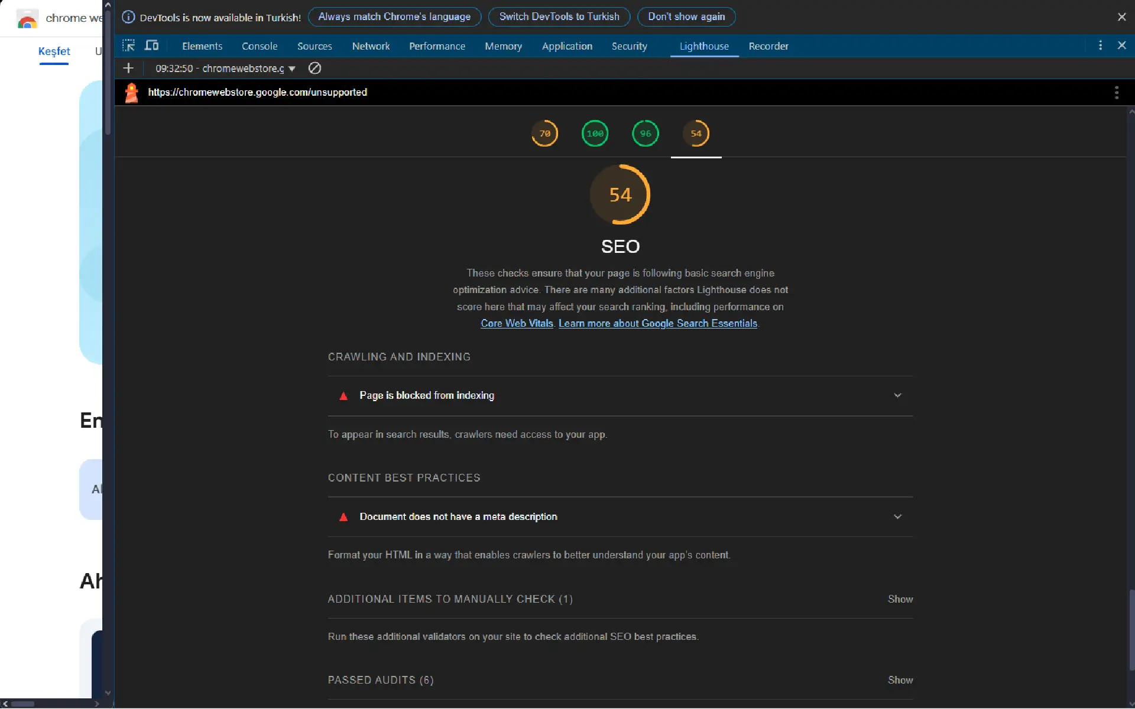Click the Crawling and Indexing heading
The width and height of the screenshot is (1135, 709).
pos(399,357)
